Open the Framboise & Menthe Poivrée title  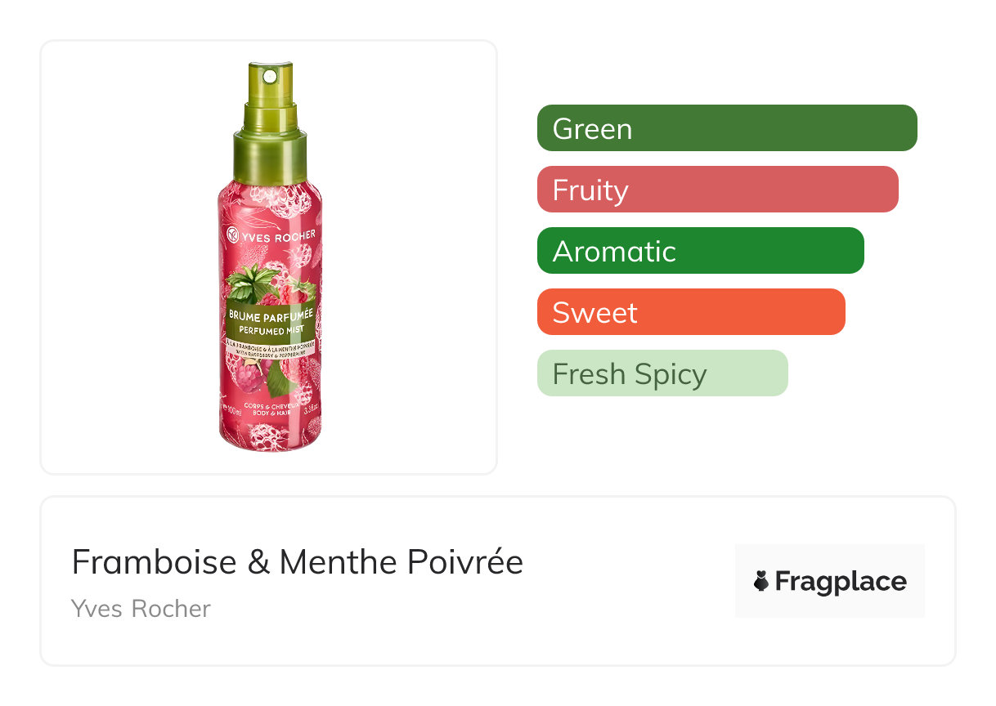297,562
